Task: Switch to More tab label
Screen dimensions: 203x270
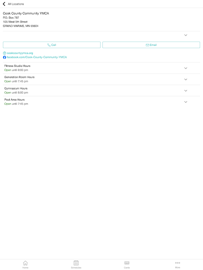Action: tap(178, 267)
